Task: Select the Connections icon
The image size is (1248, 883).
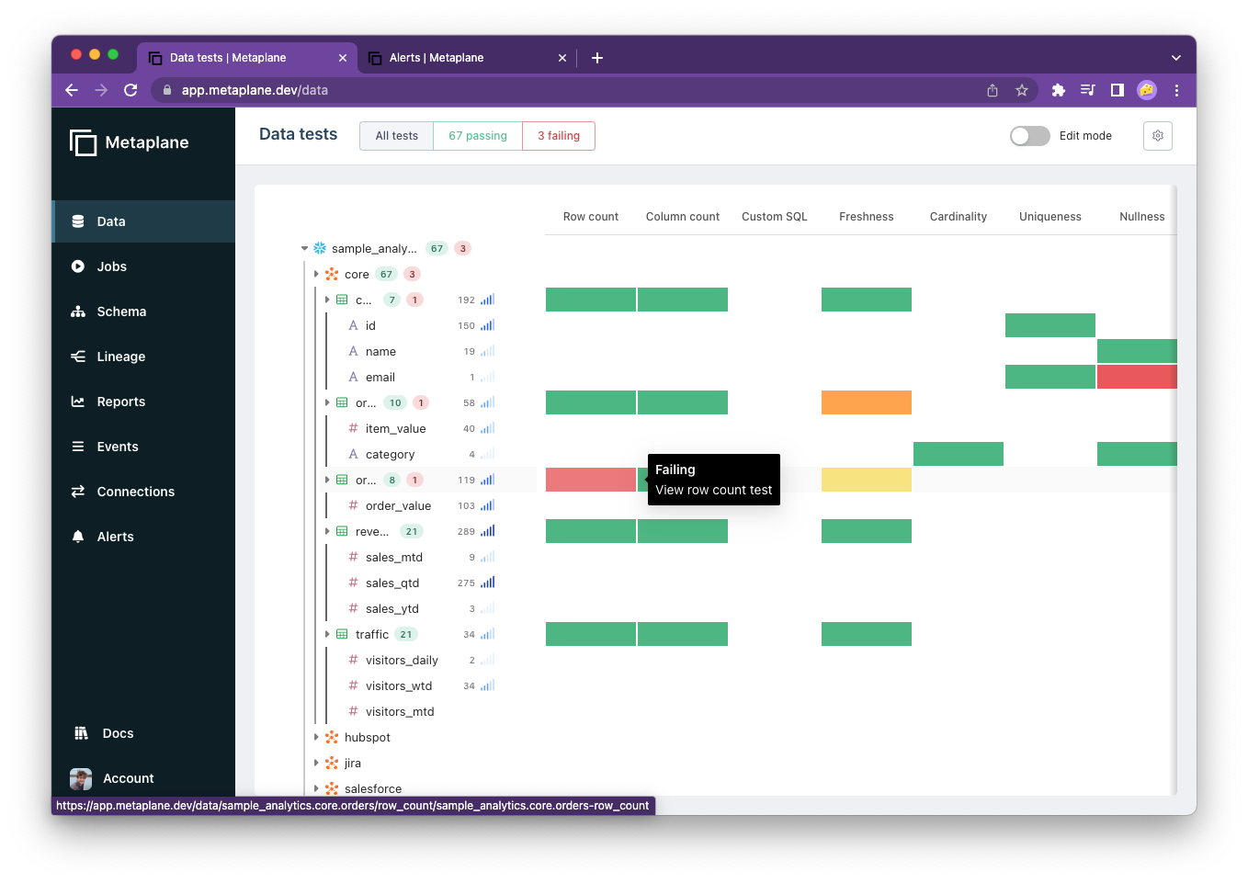Action: tap(78, 492)
